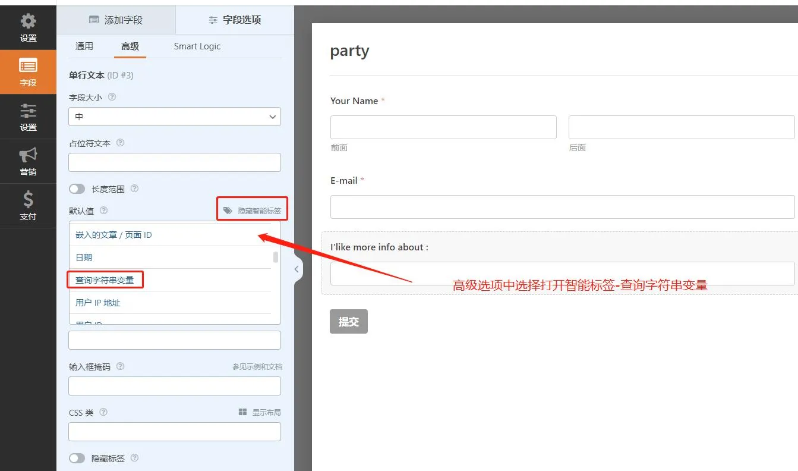Switch to the 添加字段 tab
The width and height of the screenshot is (798, 471).
(116, 20)
